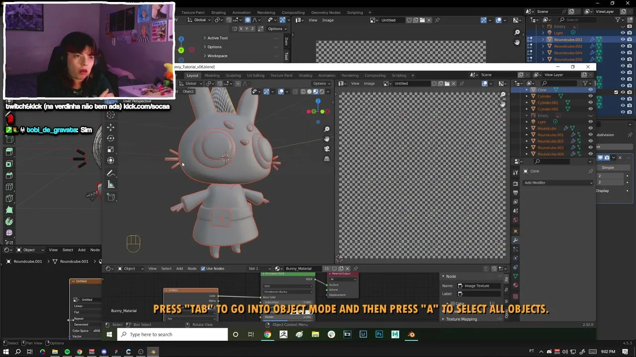Click the Node menu in the front shader editor
Viewport: 636px width, 357px height.
[x=192, y=269]
